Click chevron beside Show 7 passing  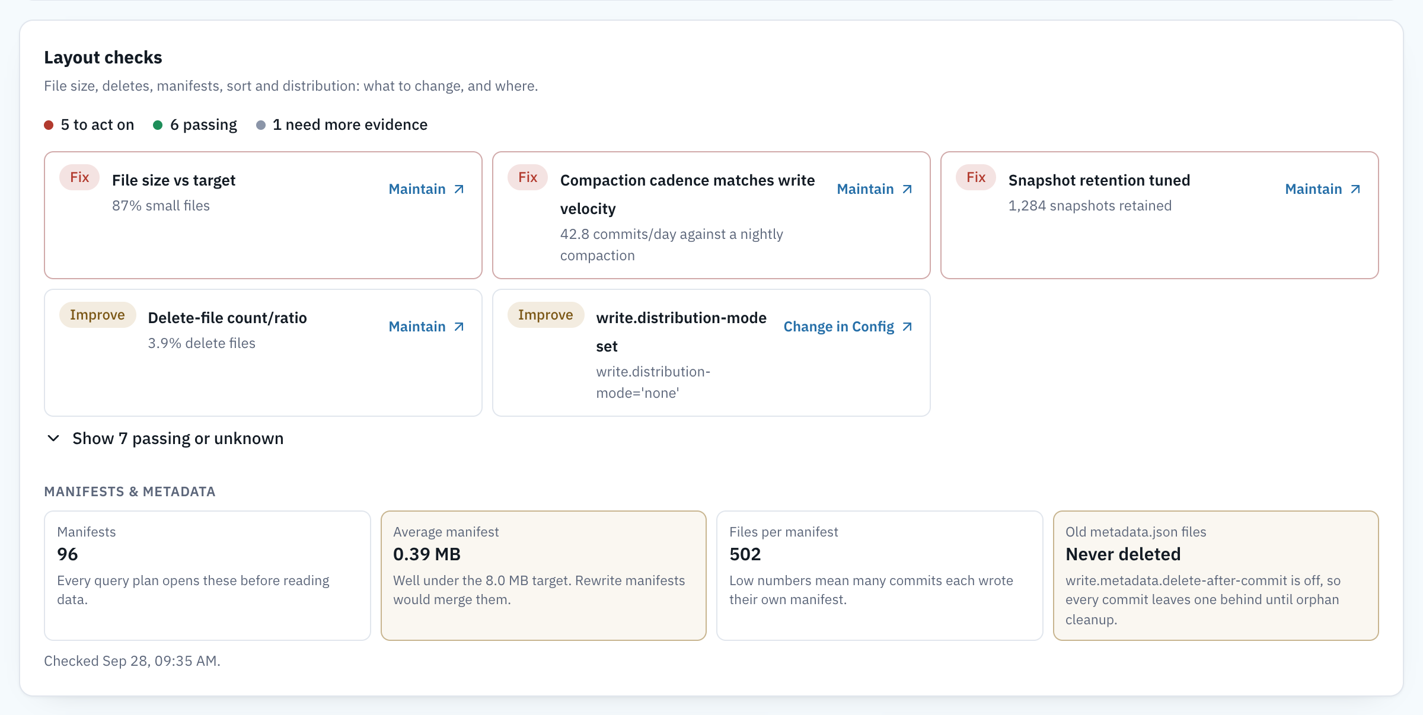tap(53, 439)
